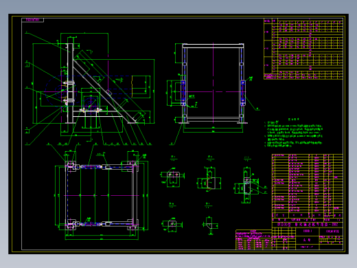Select the small revision table left of the title block

pos(254,240)
